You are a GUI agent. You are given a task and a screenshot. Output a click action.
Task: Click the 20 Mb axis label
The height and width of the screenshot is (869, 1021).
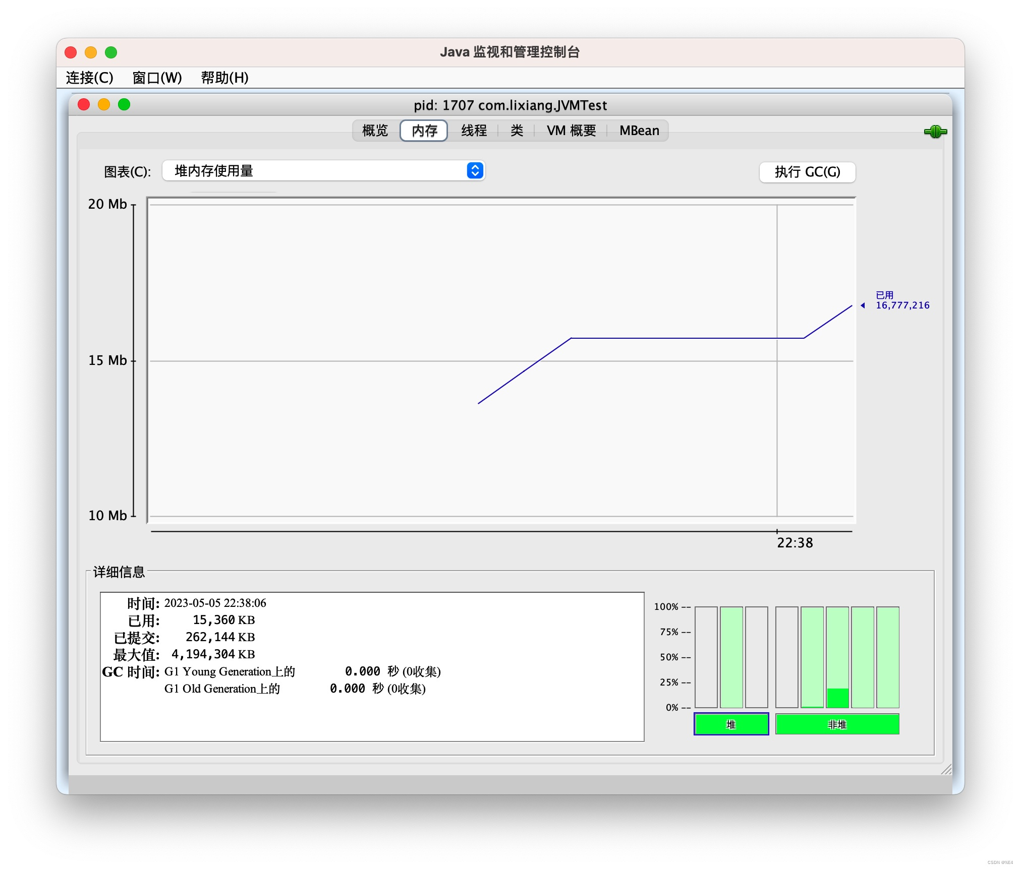[x=107, y=204]
